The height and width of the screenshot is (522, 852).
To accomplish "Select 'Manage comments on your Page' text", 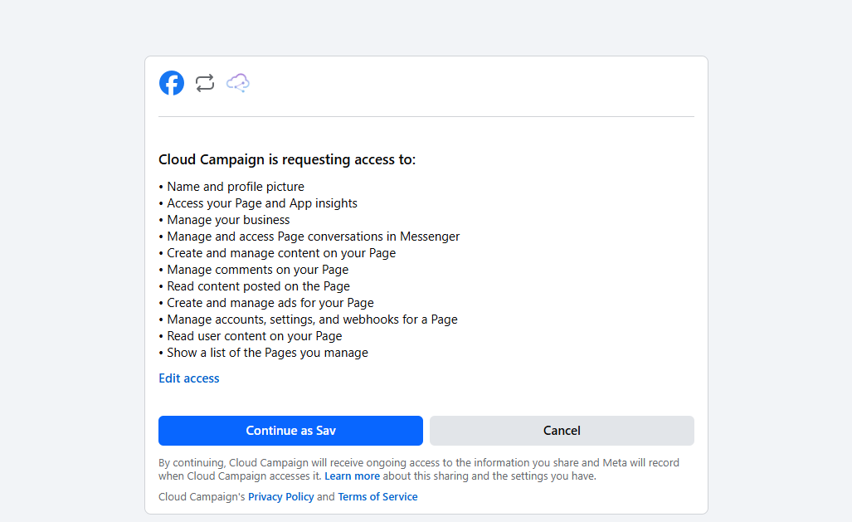I will (257, 270).
